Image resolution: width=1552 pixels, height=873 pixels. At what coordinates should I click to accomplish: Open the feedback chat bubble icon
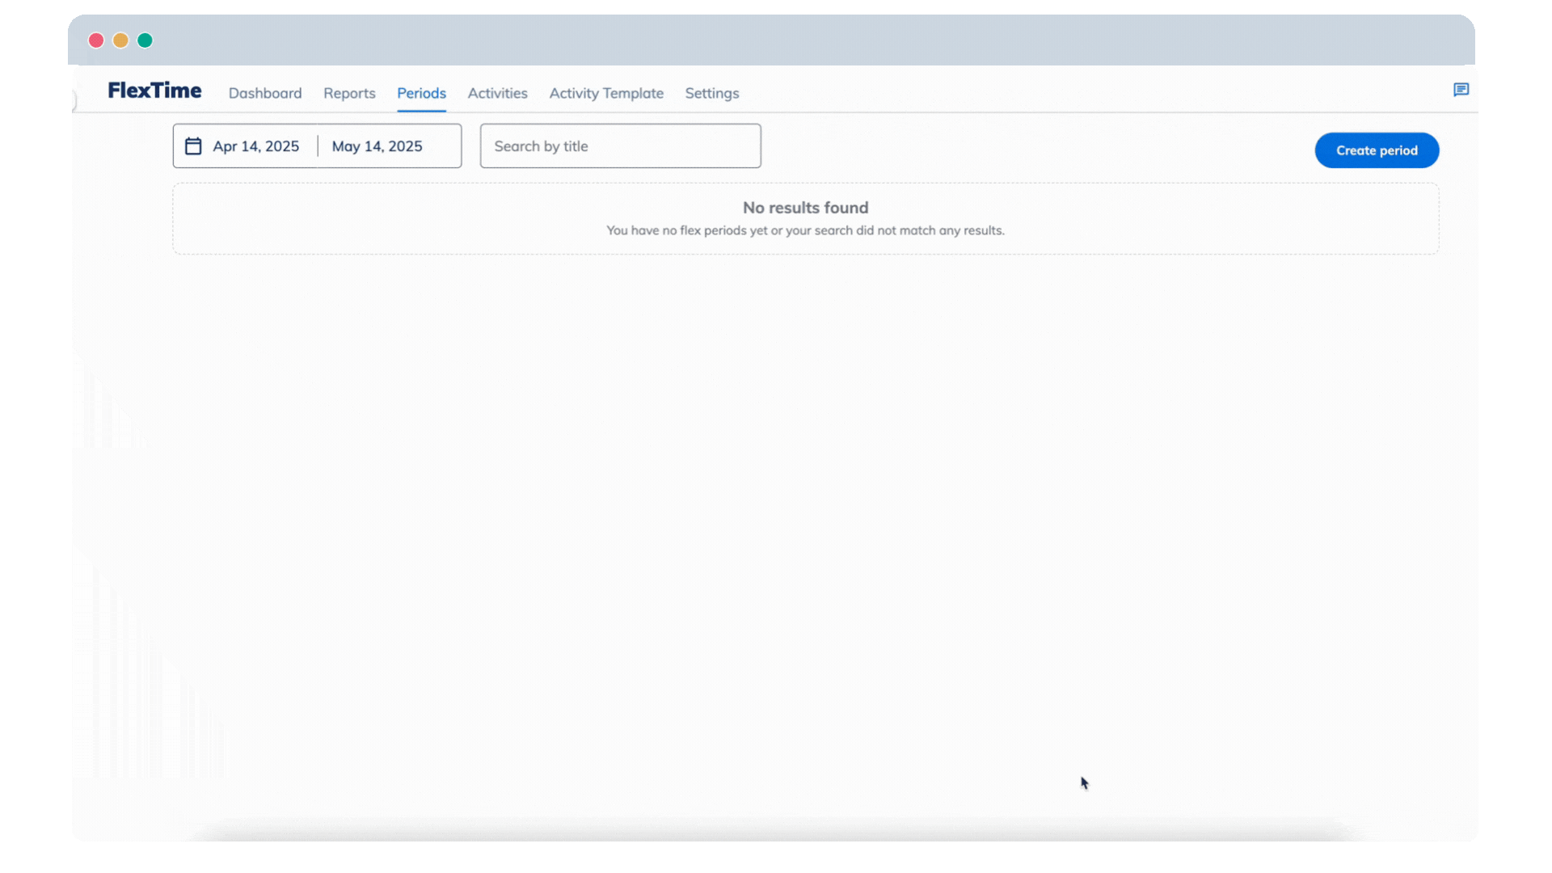click(x=1461, y=90)
